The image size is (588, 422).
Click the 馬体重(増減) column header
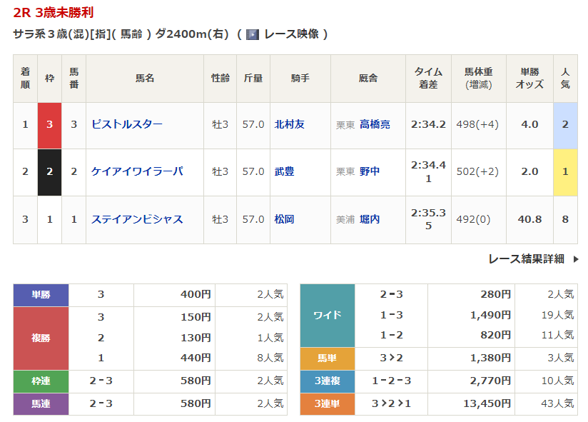479,79
